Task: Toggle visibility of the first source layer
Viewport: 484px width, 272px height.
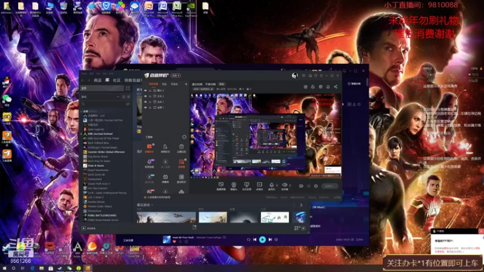Action: (x=146, y=91)
